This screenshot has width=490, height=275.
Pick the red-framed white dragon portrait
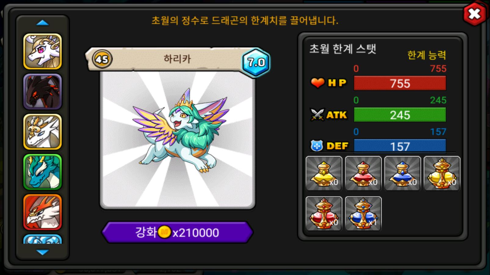click(42, 212)
